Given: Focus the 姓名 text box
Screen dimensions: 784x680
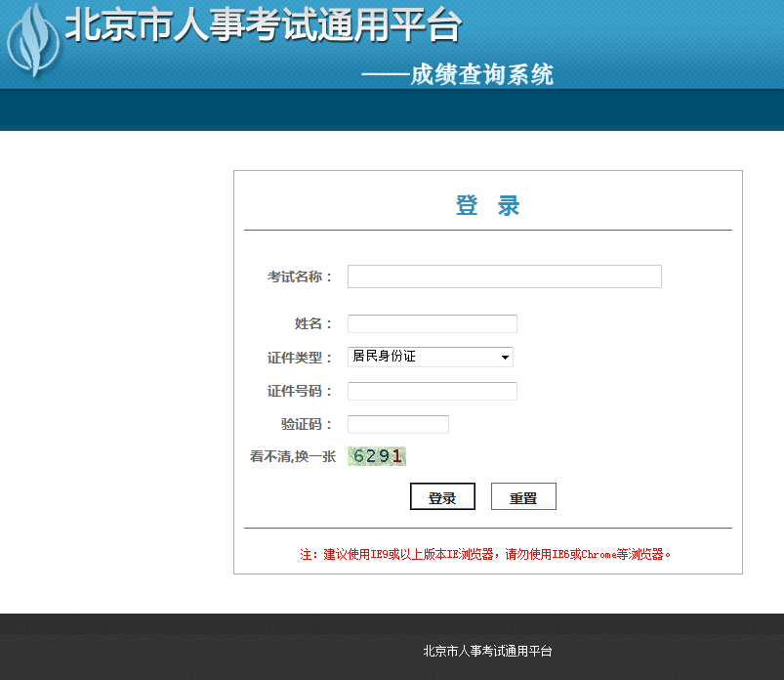Looking at the screenshot, I should click(433, 323).
